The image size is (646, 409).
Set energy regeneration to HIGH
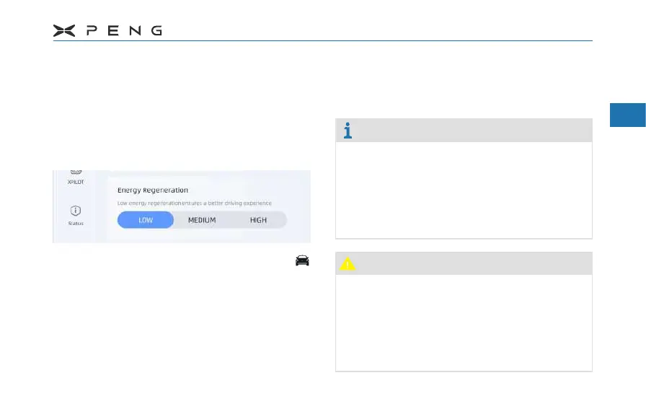pos(258,220)
